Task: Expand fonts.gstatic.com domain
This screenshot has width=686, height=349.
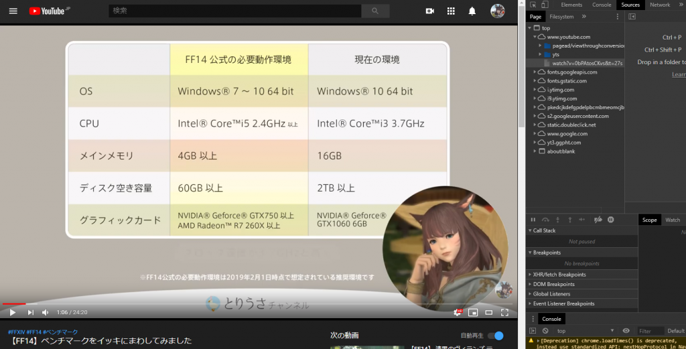Action: pos(535,81)
